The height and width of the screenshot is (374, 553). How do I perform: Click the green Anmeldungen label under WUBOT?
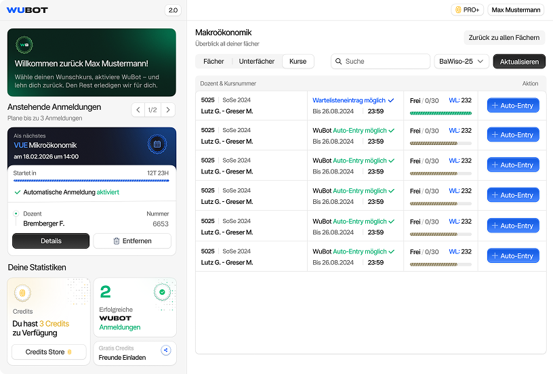(119, 327)
